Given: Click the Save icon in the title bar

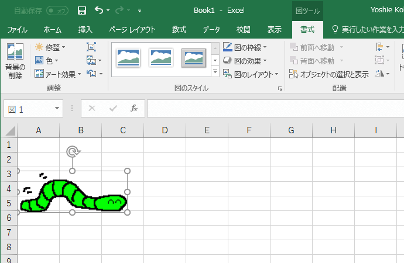Looking at the screenshot, I should point(82,11).
